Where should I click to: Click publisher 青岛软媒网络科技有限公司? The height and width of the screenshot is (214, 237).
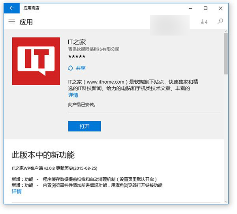[x=94, y=49]
